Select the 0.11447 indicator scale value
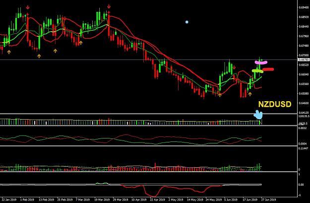This screenshot has height=203, width=310. 303,148
